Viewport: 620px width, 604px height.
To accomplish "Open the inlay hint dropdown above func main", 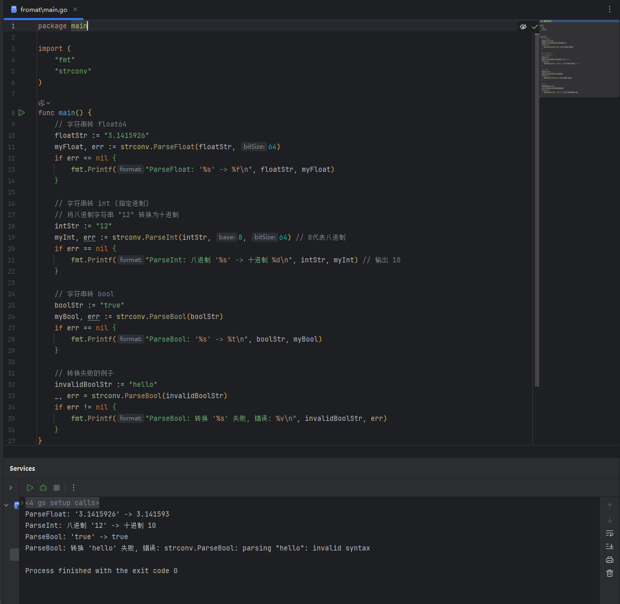I will click(44, 103).
